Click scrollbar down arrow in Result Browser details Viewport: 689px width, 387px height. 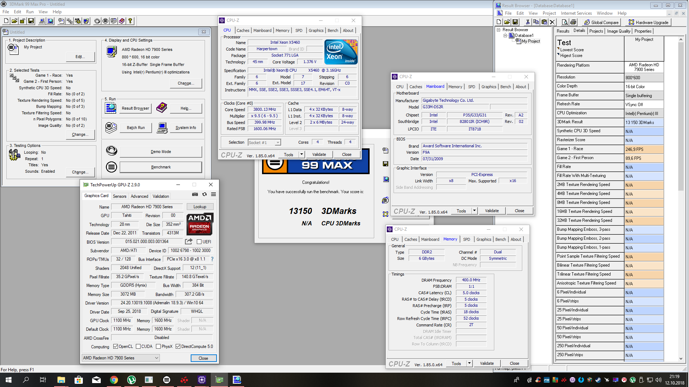(681, 359)
